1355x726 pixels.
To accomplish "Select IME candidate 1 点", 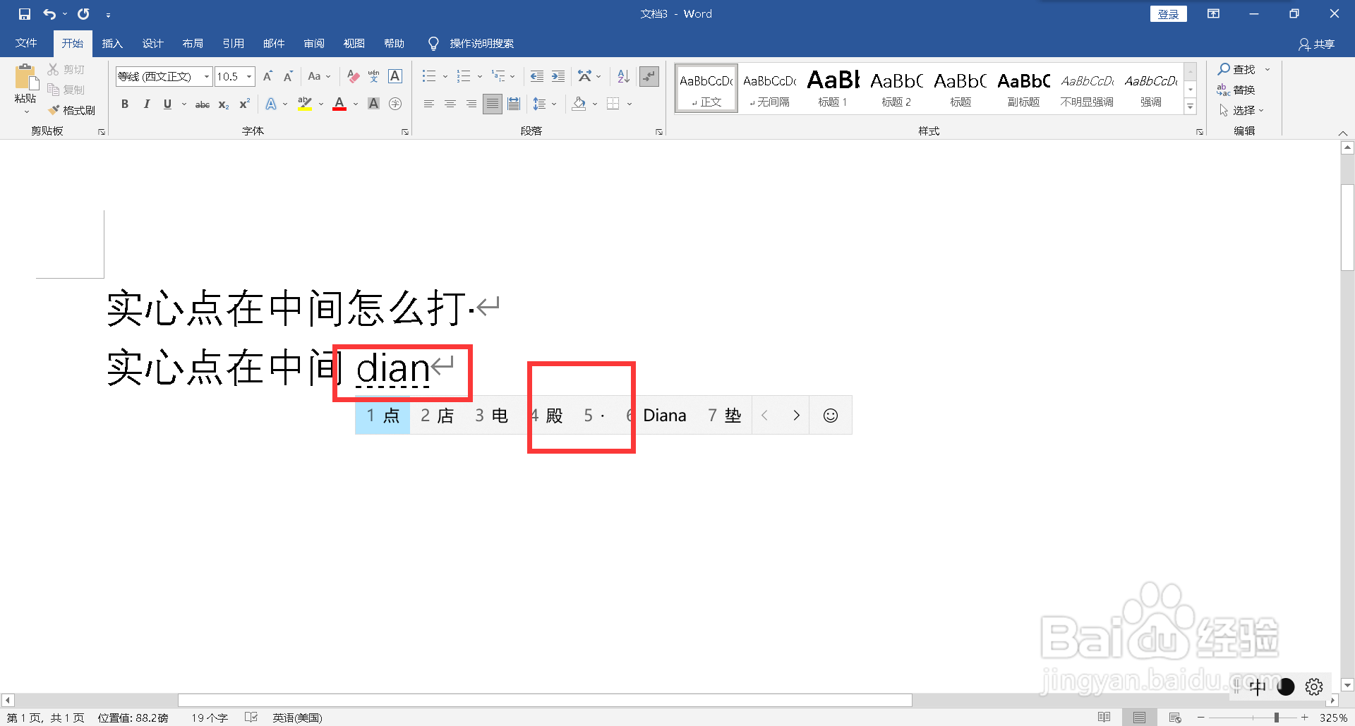I will (x=383, y=416).
